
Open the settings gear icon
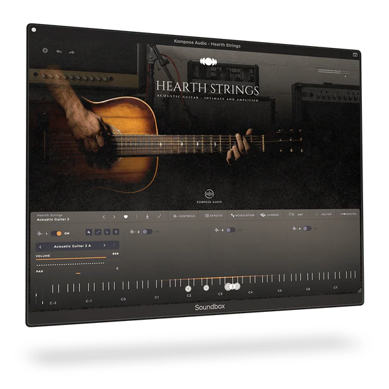coord(45,51)
